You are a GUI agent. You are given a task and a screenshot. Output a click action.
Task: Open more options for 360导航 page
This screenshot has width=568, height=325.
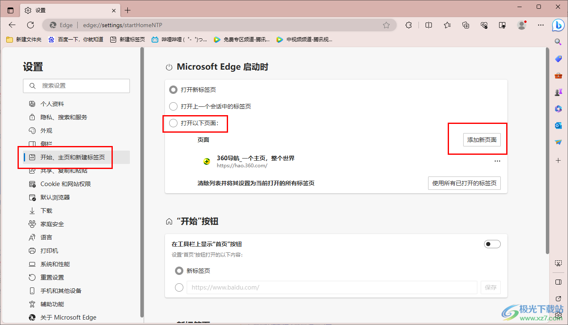(497, 161)
